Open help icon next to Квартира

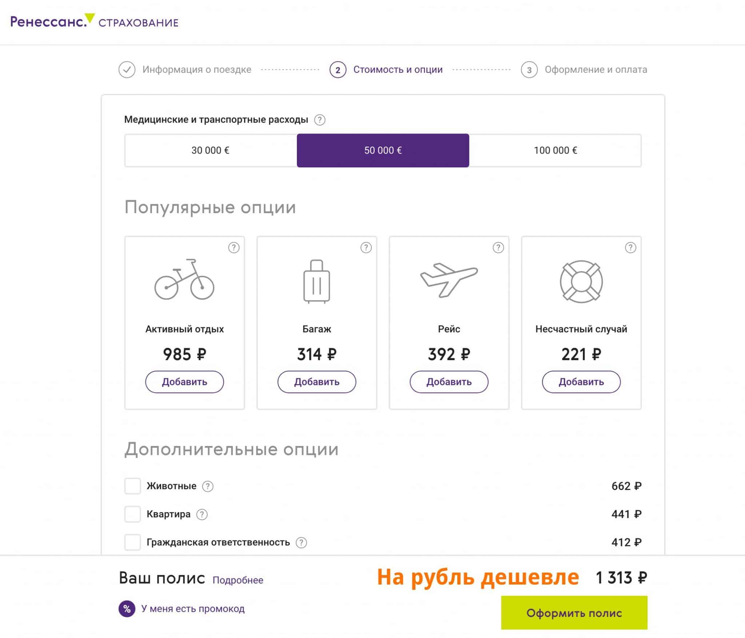(202, 514)
